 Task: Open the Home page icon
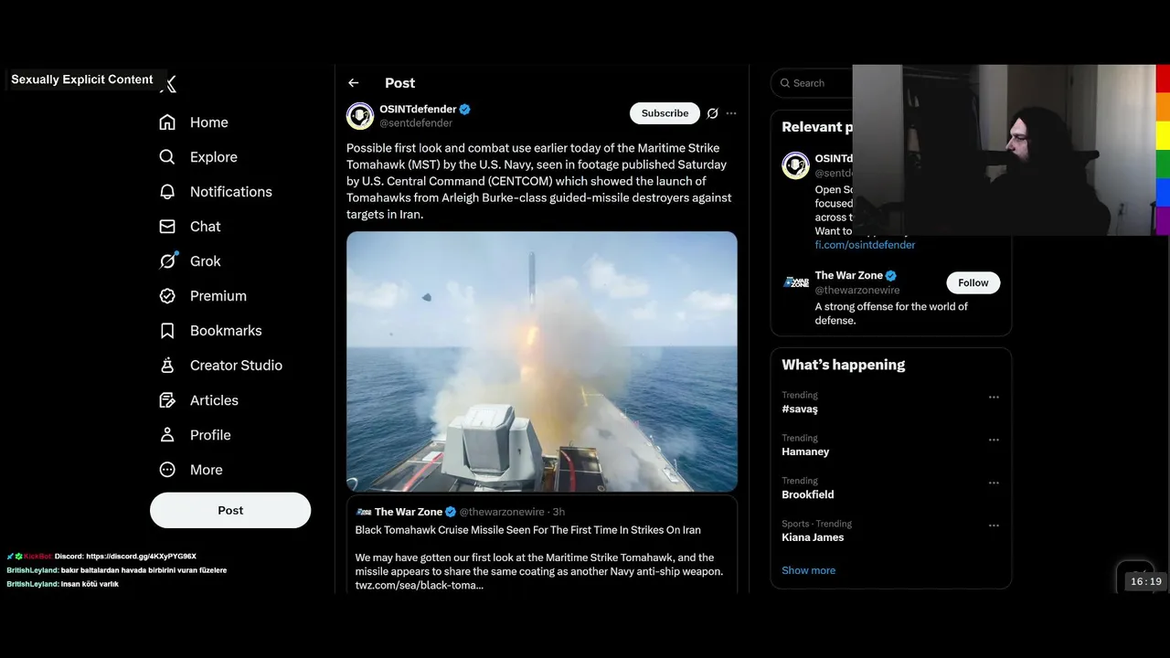(x=167, y=122)
